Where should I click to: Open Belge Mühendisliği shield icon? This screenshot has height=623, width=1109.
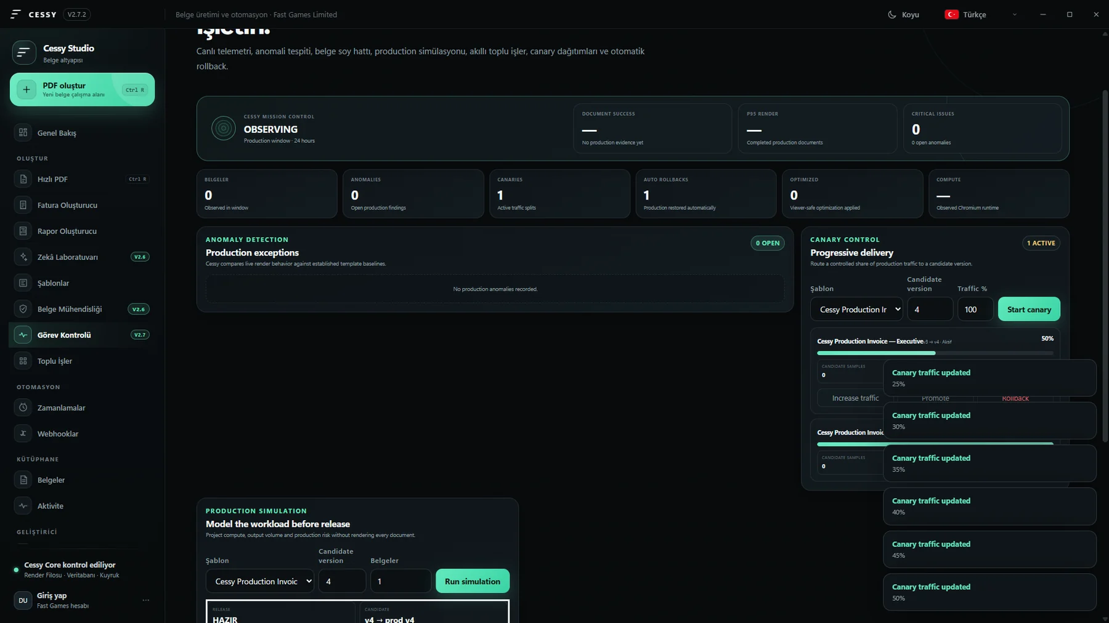(x=23, y=309)
